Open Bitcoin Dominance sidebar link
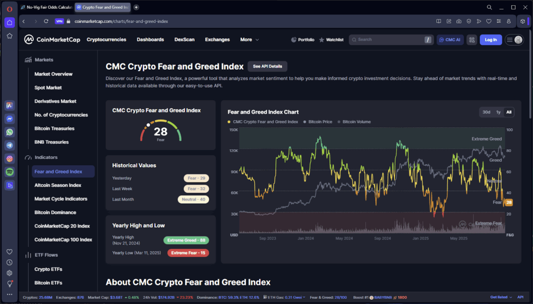This screenshot has height=304, width=533. [x=55, y=213]
